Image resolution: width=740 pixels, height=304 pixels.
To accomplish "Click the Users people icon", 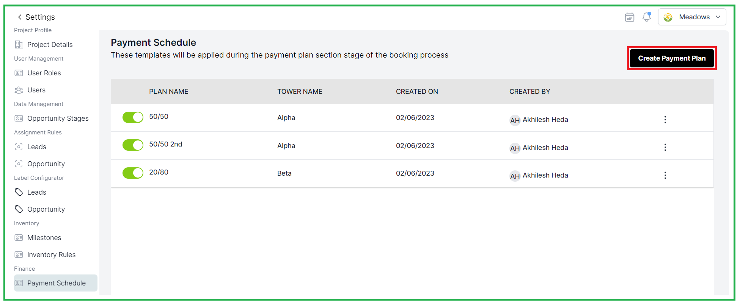I will [x=19, y=90].
